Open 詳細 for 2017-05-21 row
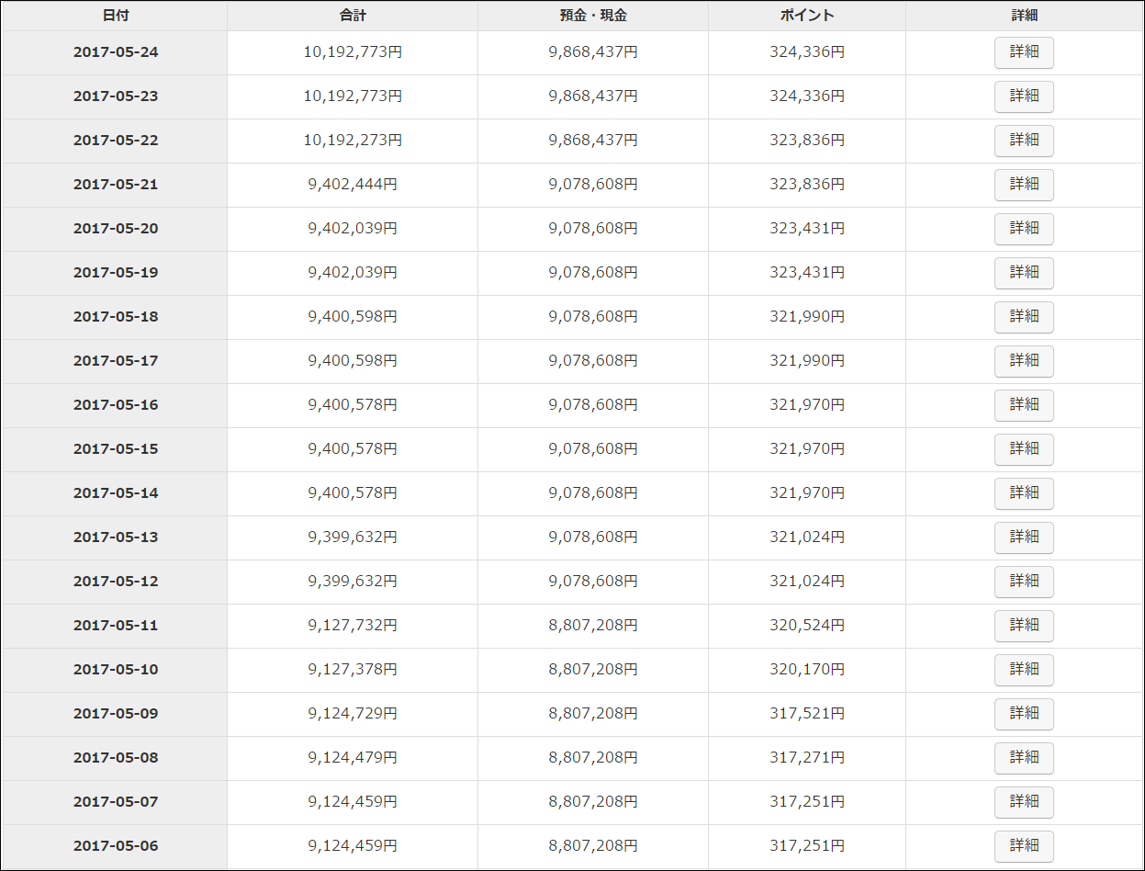 pyautogui.click(x=1024, y=185)
